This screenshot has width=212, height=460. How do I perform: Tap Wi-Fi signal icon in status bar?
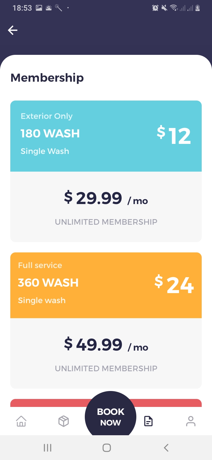(x=174, y=8)
